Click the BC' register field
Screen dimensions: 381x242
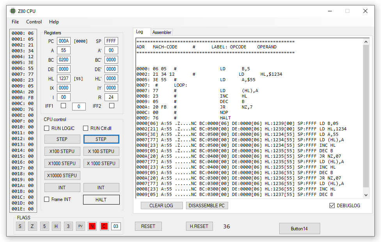tap(111, 60)
